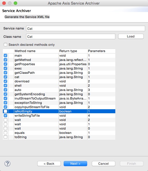148x171 pixels.
Task: Uncheck the getProperties checkbox
Action: (x=5, y=64)
